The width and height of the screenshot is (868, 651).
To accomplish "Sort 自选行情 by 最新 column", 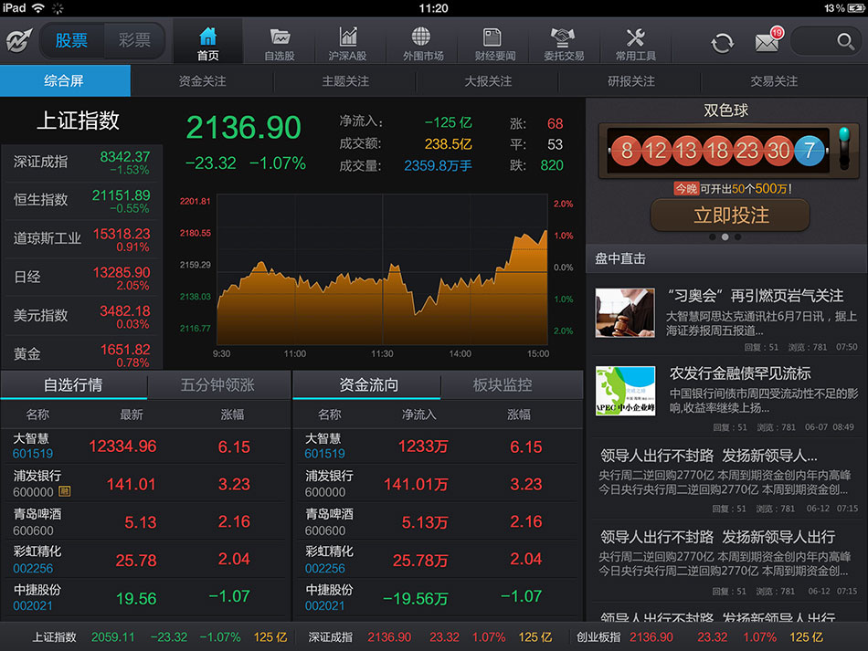I will tap(132, 415).
